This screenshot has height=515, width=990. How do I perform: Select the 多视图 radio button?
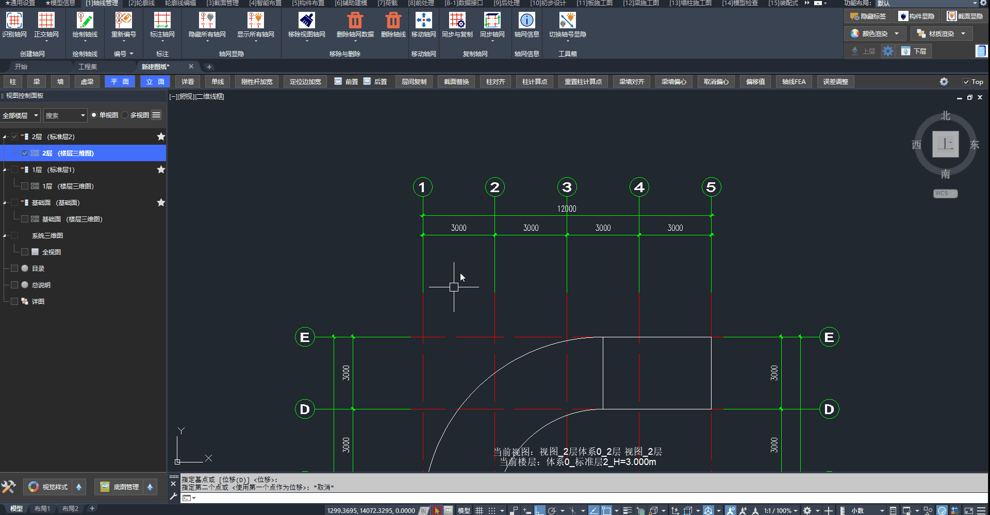click(125, 115)
